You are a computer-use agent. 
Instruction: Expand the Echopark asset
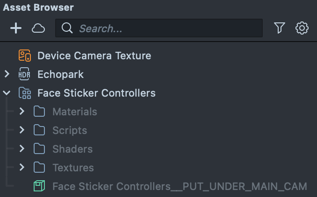[x=7, y=74]
